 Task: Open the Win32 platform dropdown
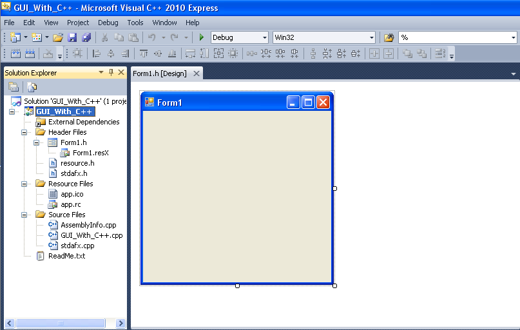[371, 37]
